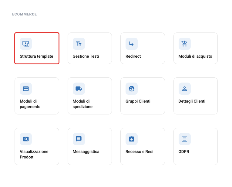
Task: Click the Messaggistica chat bubble icon
Action: point(79,139)
